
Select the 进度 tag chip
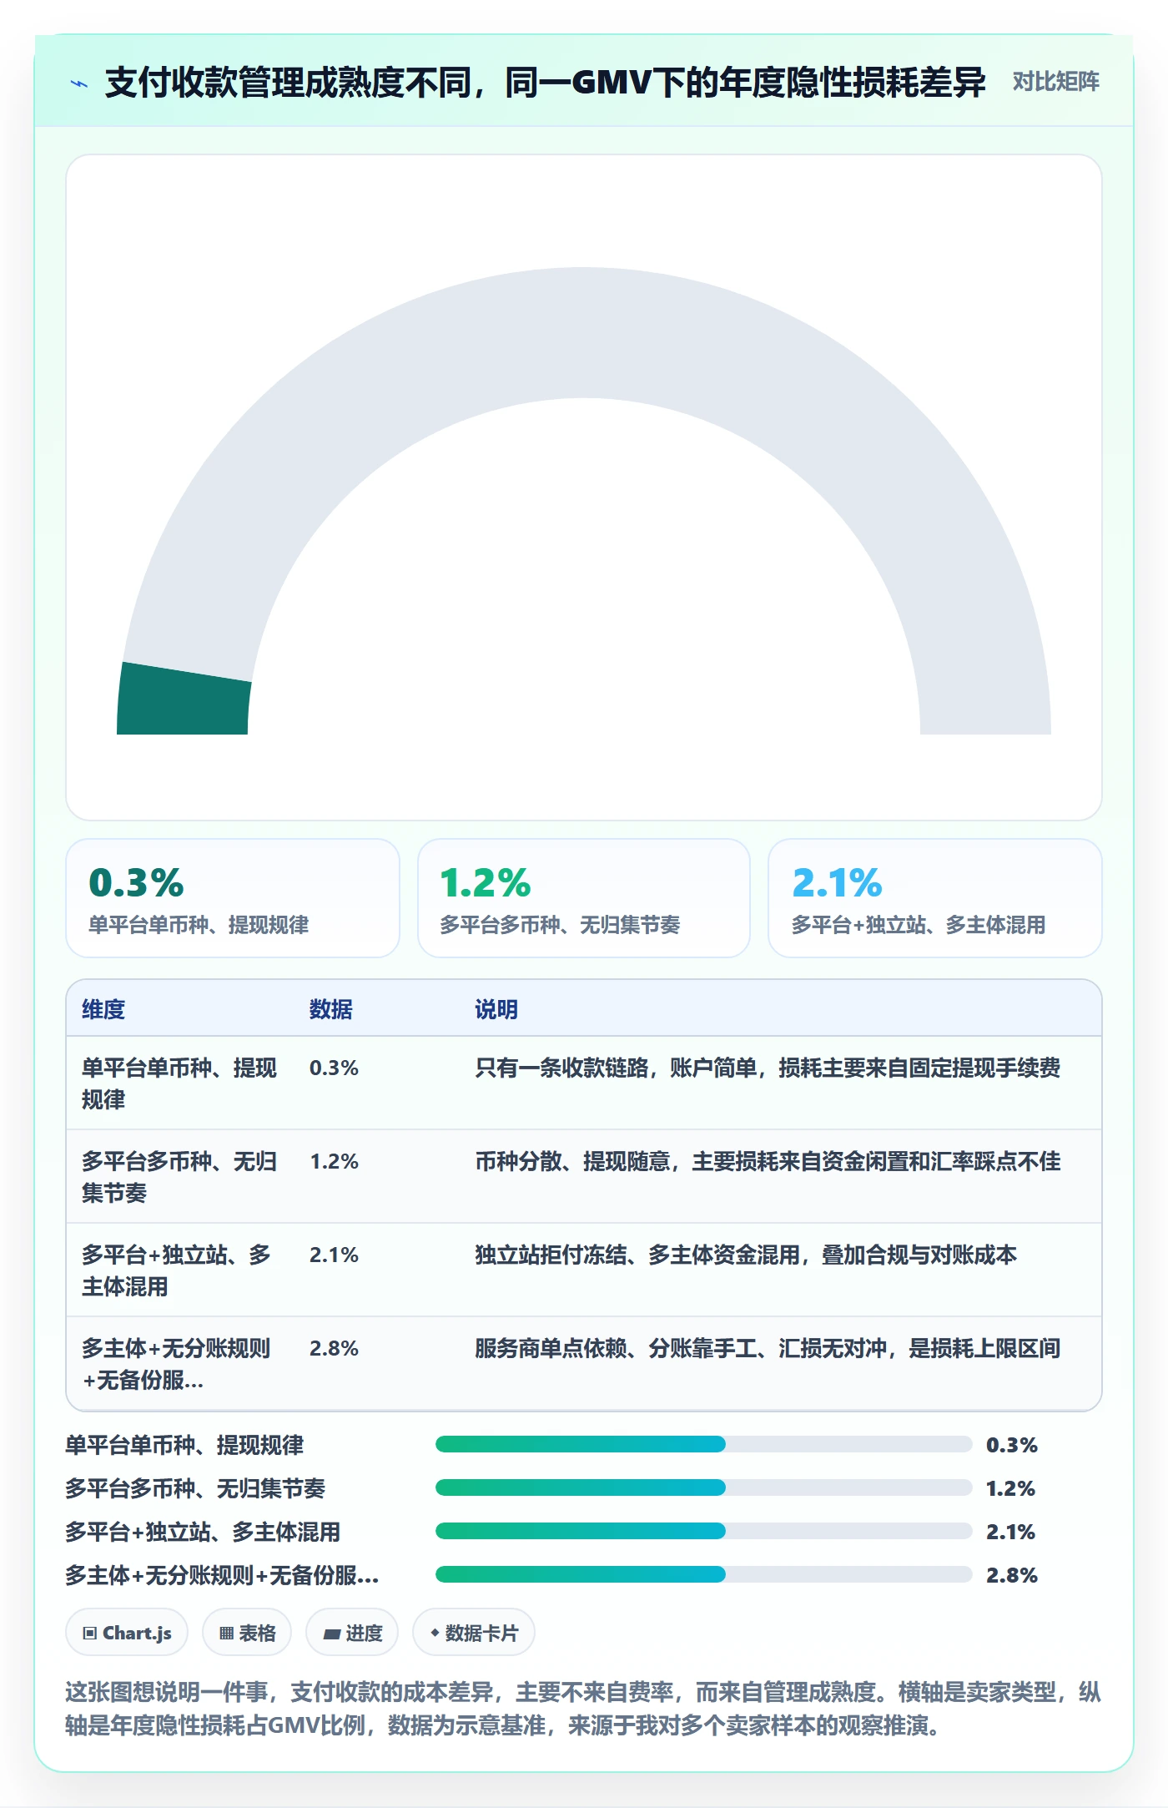pos(352,1632)
